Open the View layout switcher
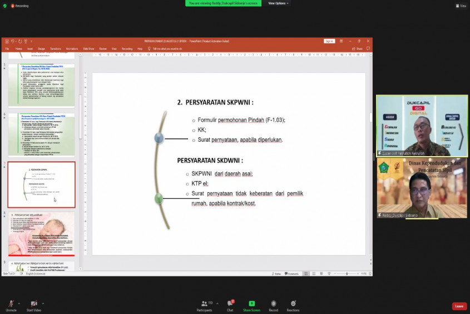 (x=461, y=6)
